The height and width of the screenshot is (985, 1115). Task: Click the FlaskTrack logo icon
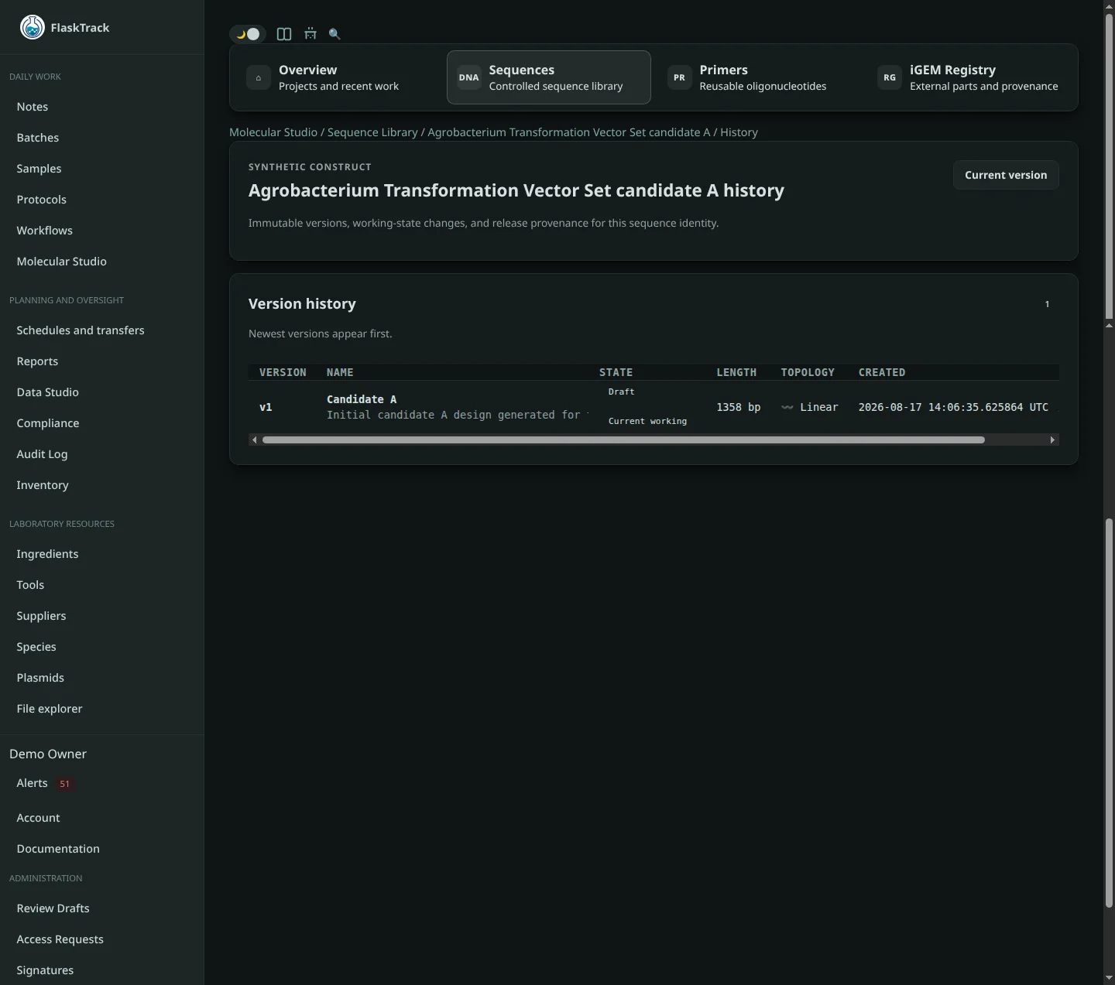32,27
